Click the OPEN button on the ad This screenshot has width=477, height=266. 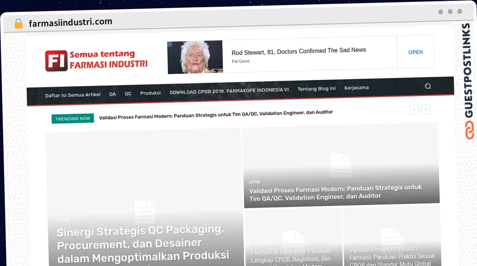pyautogui.click(x=415, y=52)
